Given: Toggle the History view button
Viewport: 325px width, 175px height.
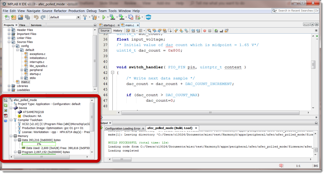Looking at the screenshot, I should tap(118, 31).
